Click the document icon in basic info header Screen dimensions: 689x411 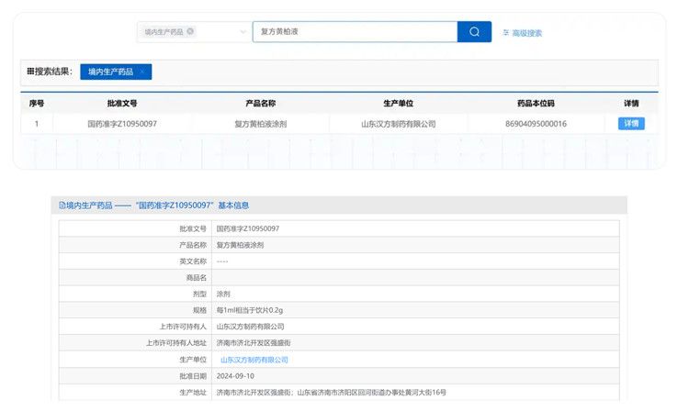(62, 205)
